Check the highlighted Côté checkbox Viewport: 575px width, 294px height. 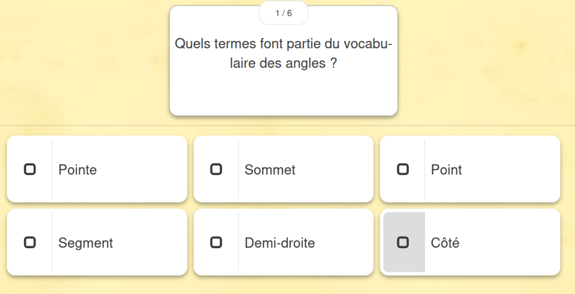pyautogui.click(x=403, y=242)
